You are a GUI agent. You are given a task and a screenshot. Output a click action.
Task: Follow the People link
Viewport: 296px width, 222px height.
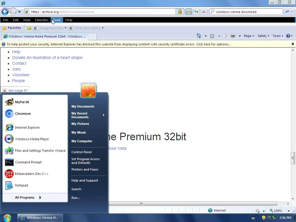18,81
